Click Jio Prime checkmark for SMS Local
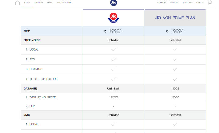219x133 pixels. point(114,124)
